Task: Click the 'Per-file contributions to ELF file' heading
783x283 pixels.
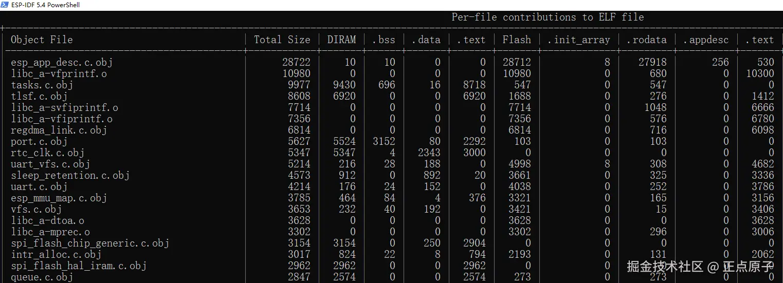Action: coord(548,17)
